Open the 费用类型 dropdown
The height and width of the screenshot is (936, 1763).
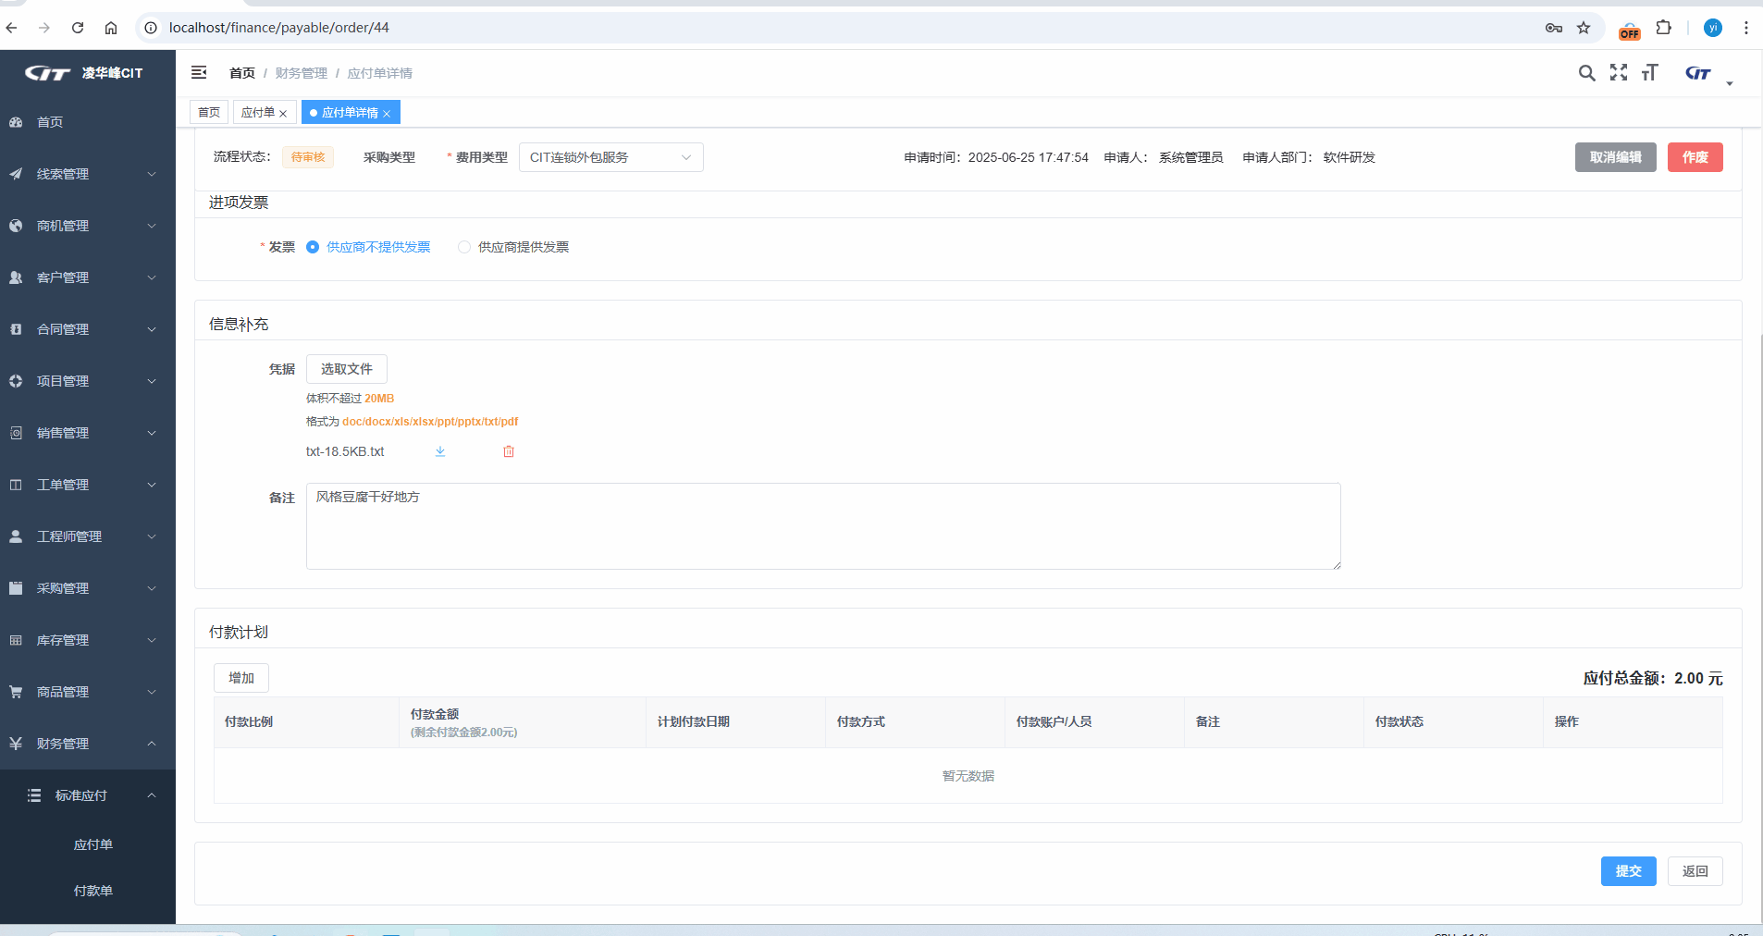pos(610,157)
